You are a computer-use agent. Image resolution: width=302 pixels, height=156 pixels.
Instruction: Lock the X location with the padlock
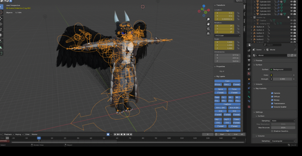pyautogui.click(x=239, y=13)
